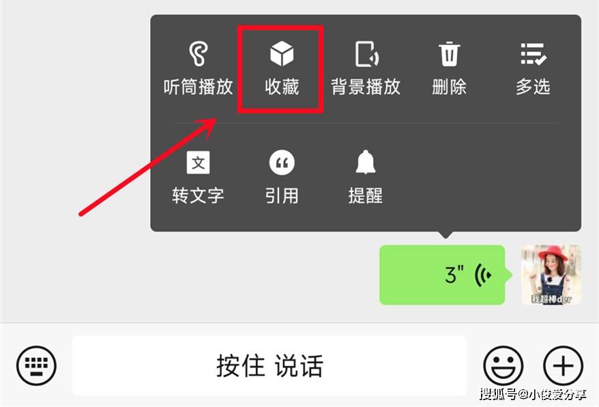599x407 pixels.
Task: Select the 删除 text label
Action: [x=449, y=87]
